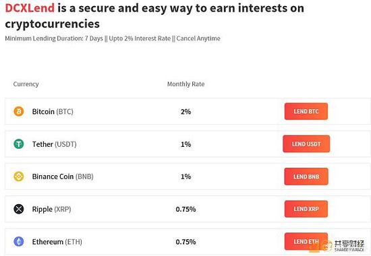Click the LEND ETH button

306,242
